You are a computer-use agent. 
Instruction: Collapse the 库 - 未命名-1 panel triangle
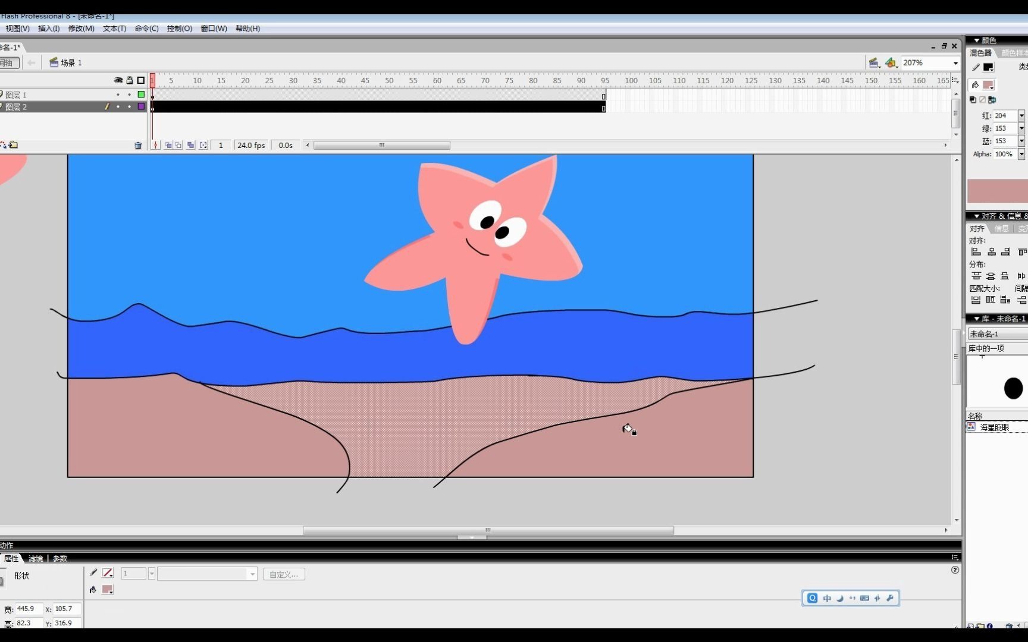click(976, 319)
